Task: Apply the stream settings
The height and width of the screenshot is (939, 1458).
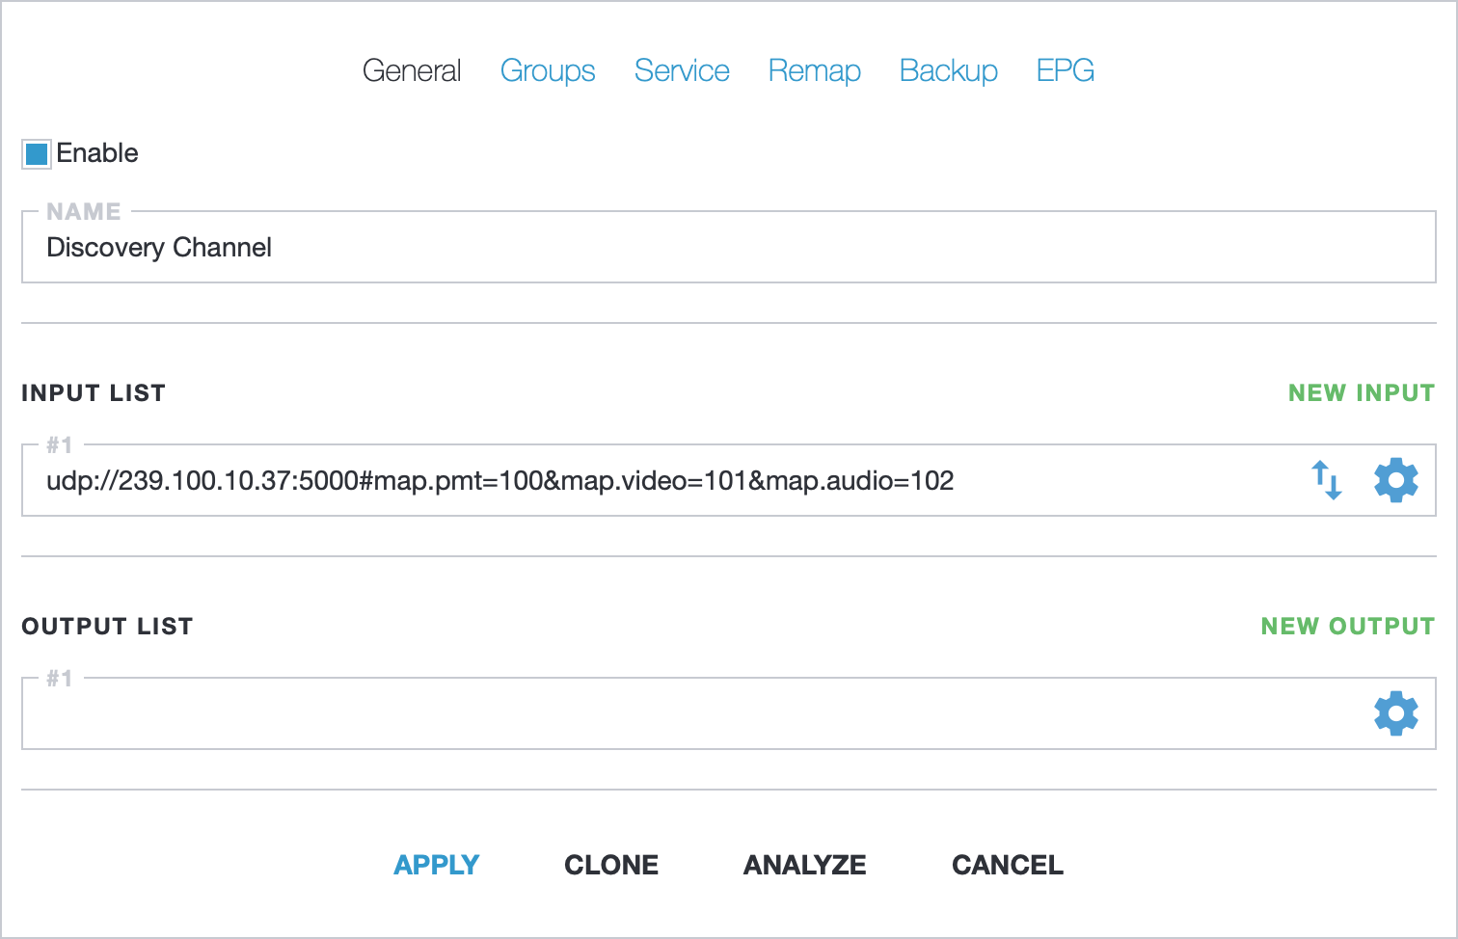Action: pos(437,865)
